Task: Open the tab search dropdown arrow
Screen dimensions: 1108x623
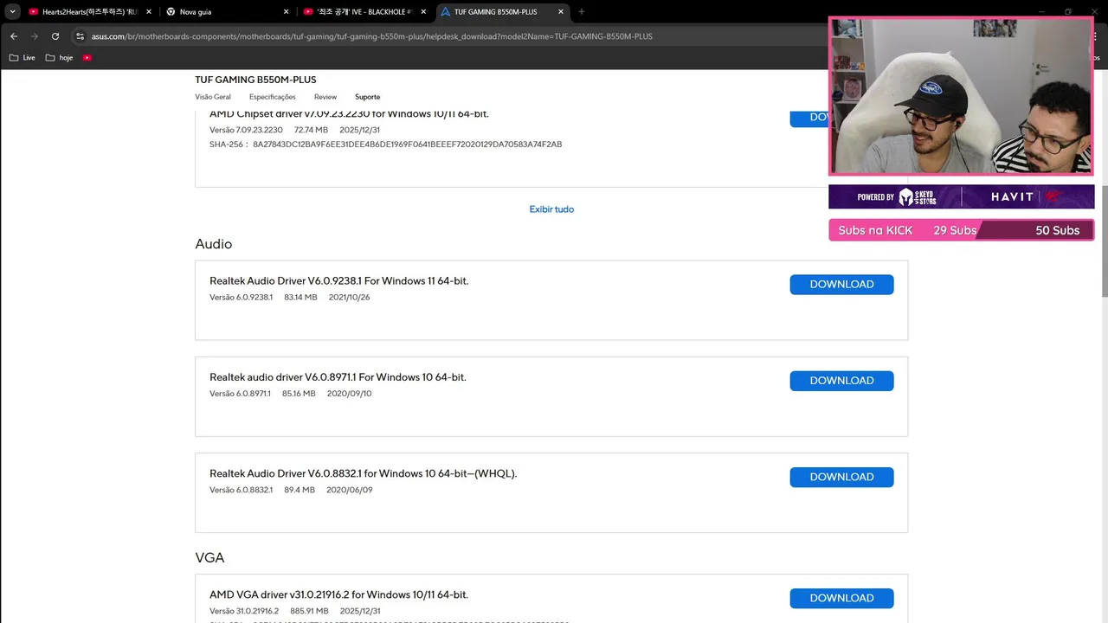Action: (13, 12)
